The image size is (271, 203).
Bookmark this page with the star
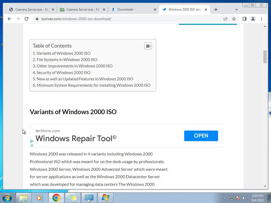[x=234, y=19]
